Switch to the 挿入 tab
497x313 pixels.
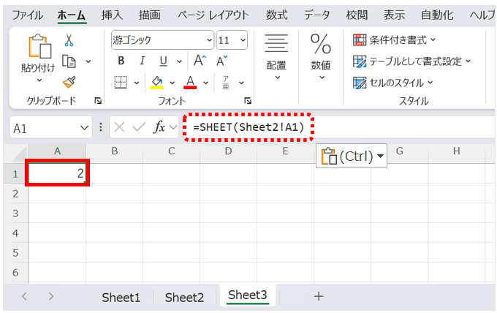[x=112, y=15]
